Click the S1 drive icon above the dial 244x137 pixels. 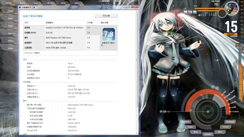(x=217, y=88)
